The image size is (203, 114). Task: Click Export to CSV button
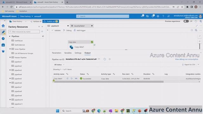(x=188, y=65)
